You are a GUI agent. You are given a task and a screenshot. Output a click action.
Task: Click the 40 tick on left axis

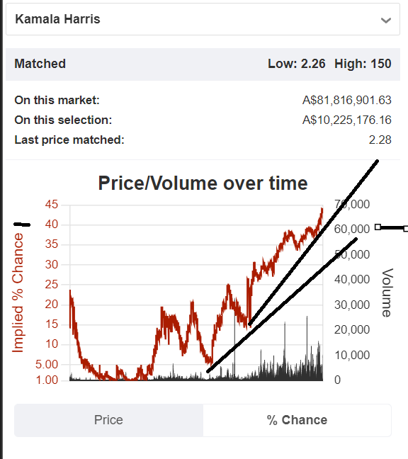point(52,225)
